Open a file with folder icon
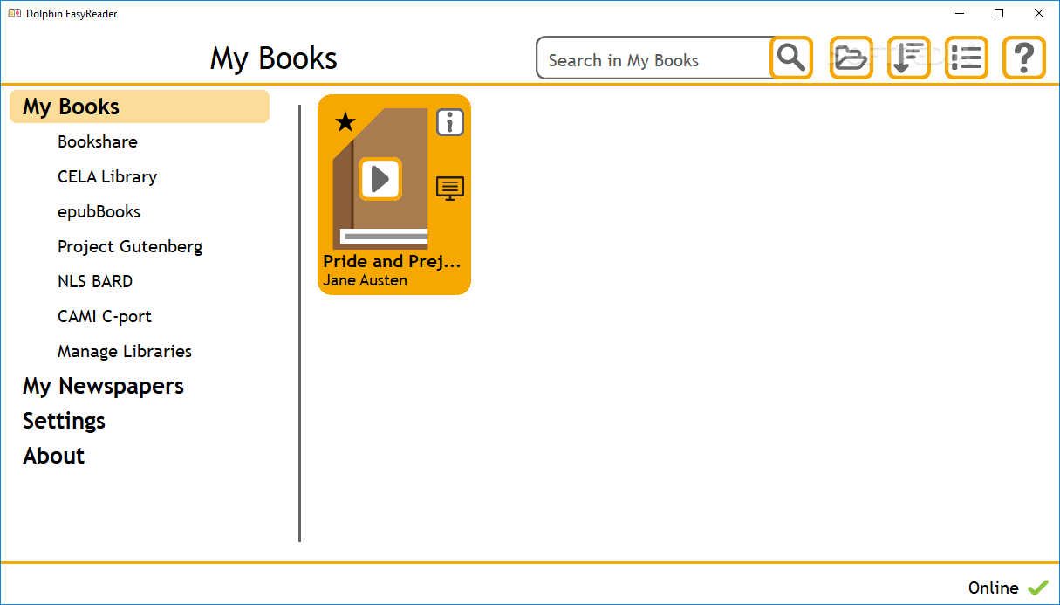The image size is (1060, 605). pos(851,58)
